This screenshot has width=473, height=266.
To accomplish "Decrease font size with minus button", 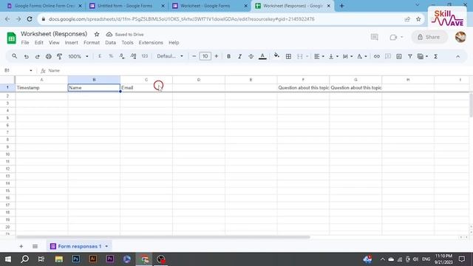I will (194, 56).
